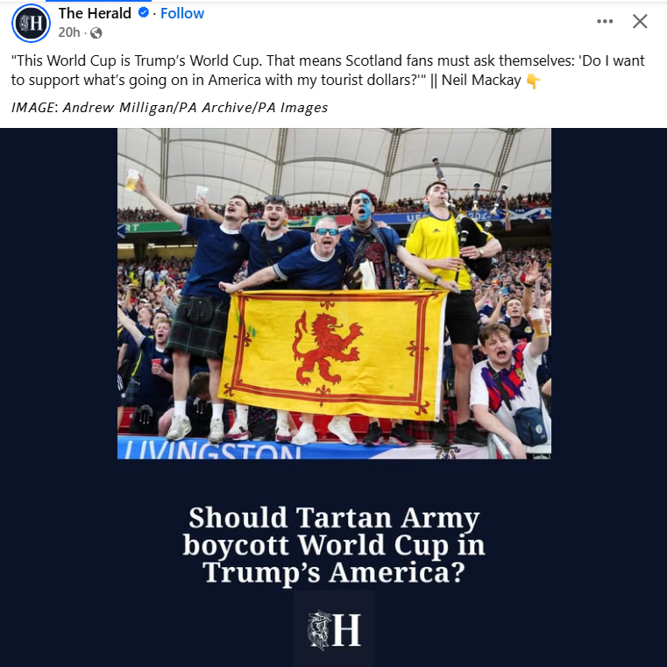Screen dimensions: 667x667
Task: Click the Tartan Army boycott headline
Action: (334, 544)
